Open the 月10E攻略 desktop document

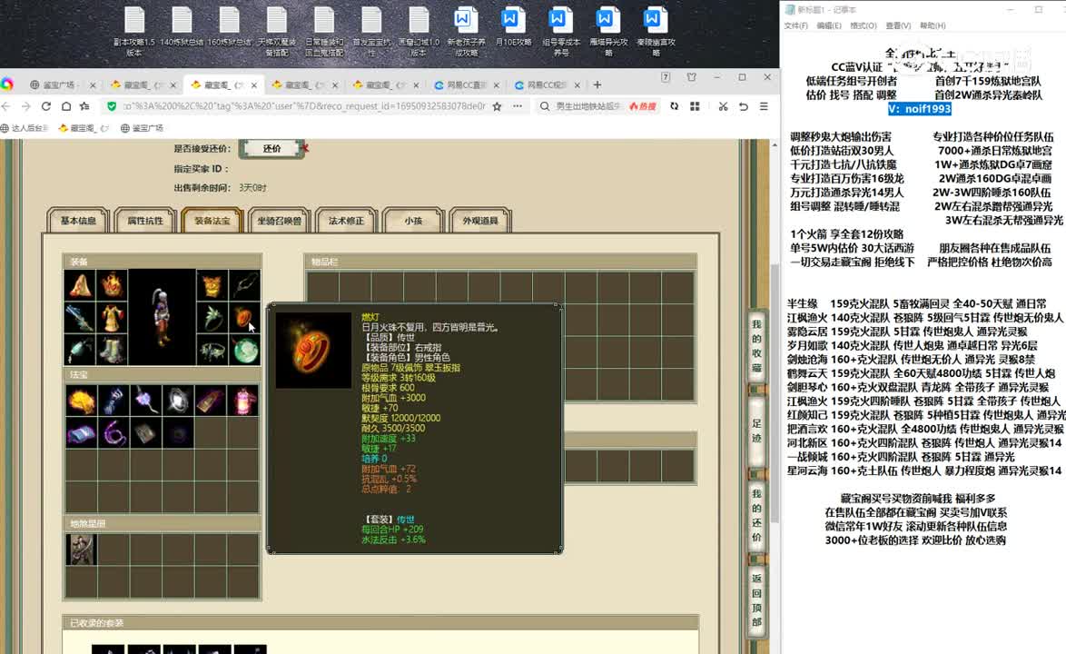(513, 27)
